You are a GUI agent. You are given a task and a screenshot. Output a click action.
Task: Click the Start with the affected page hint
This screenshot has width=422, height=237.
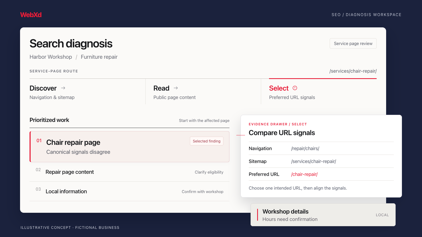(204, 121)
